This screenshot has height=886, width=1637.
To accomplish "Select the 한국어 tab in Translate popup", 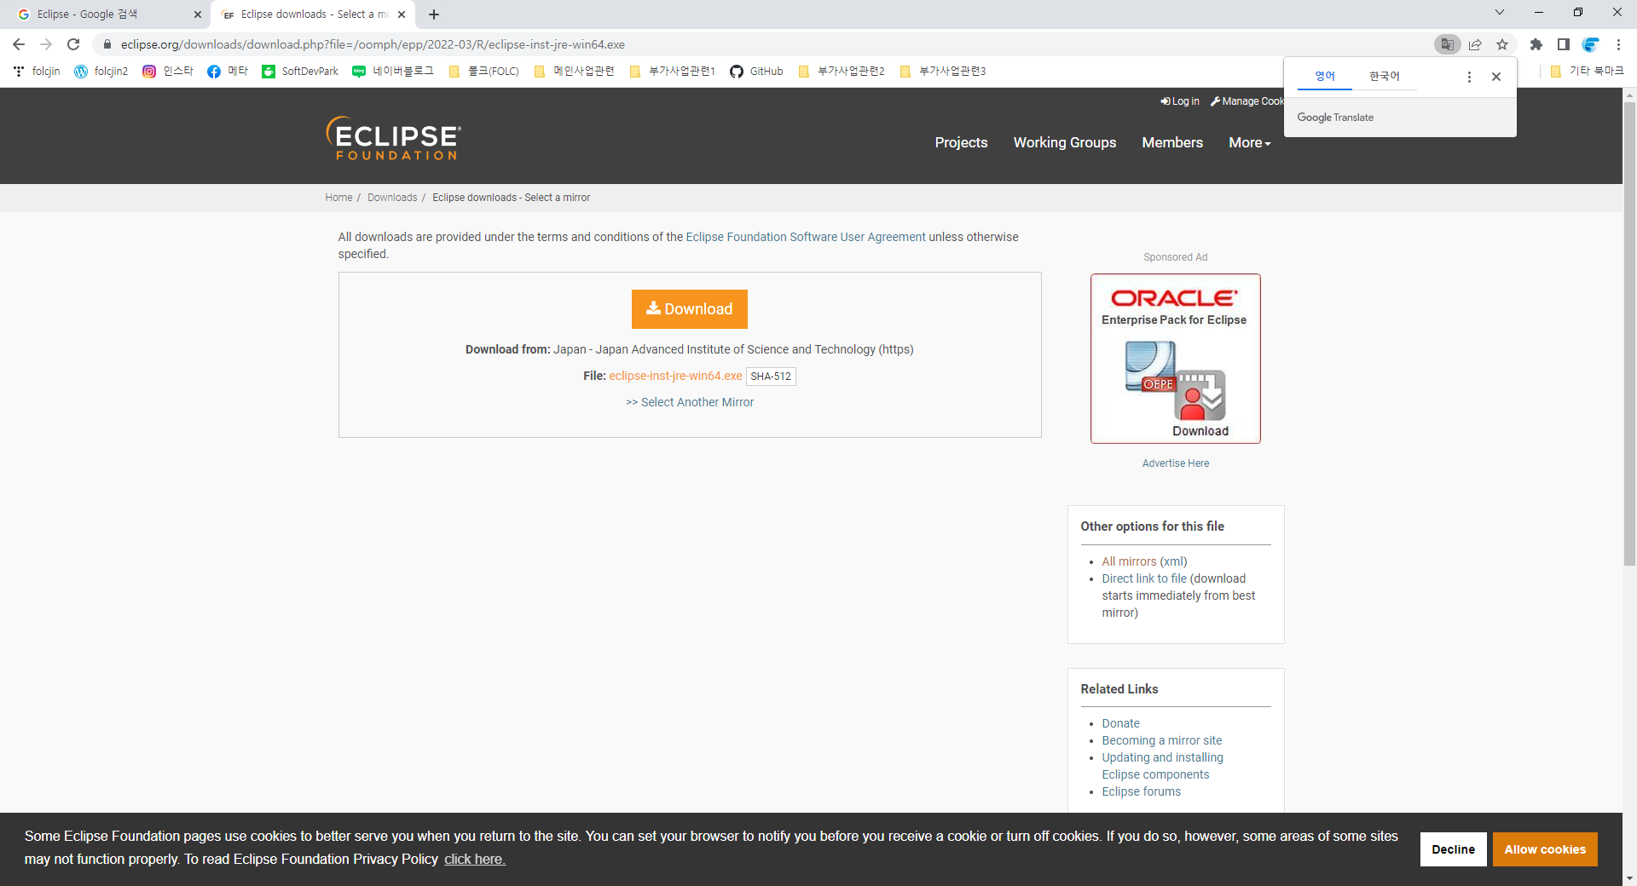I will pos(1385,77).
